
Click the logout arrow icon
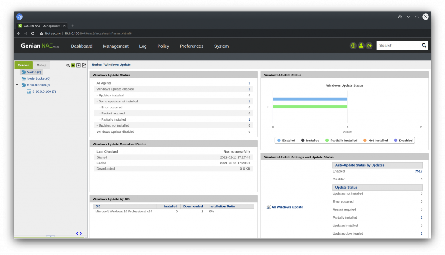coord(369,46)
